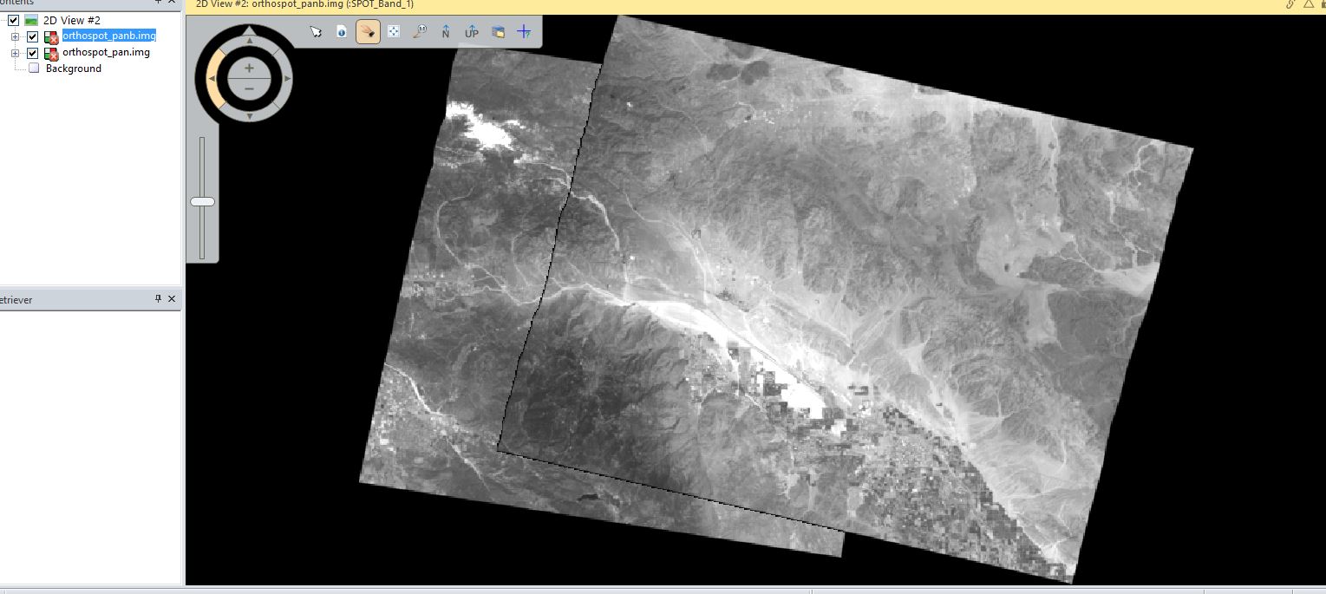Expand the orthospot_panb.img tree node
1326x594 pixels.
(14, 36)
